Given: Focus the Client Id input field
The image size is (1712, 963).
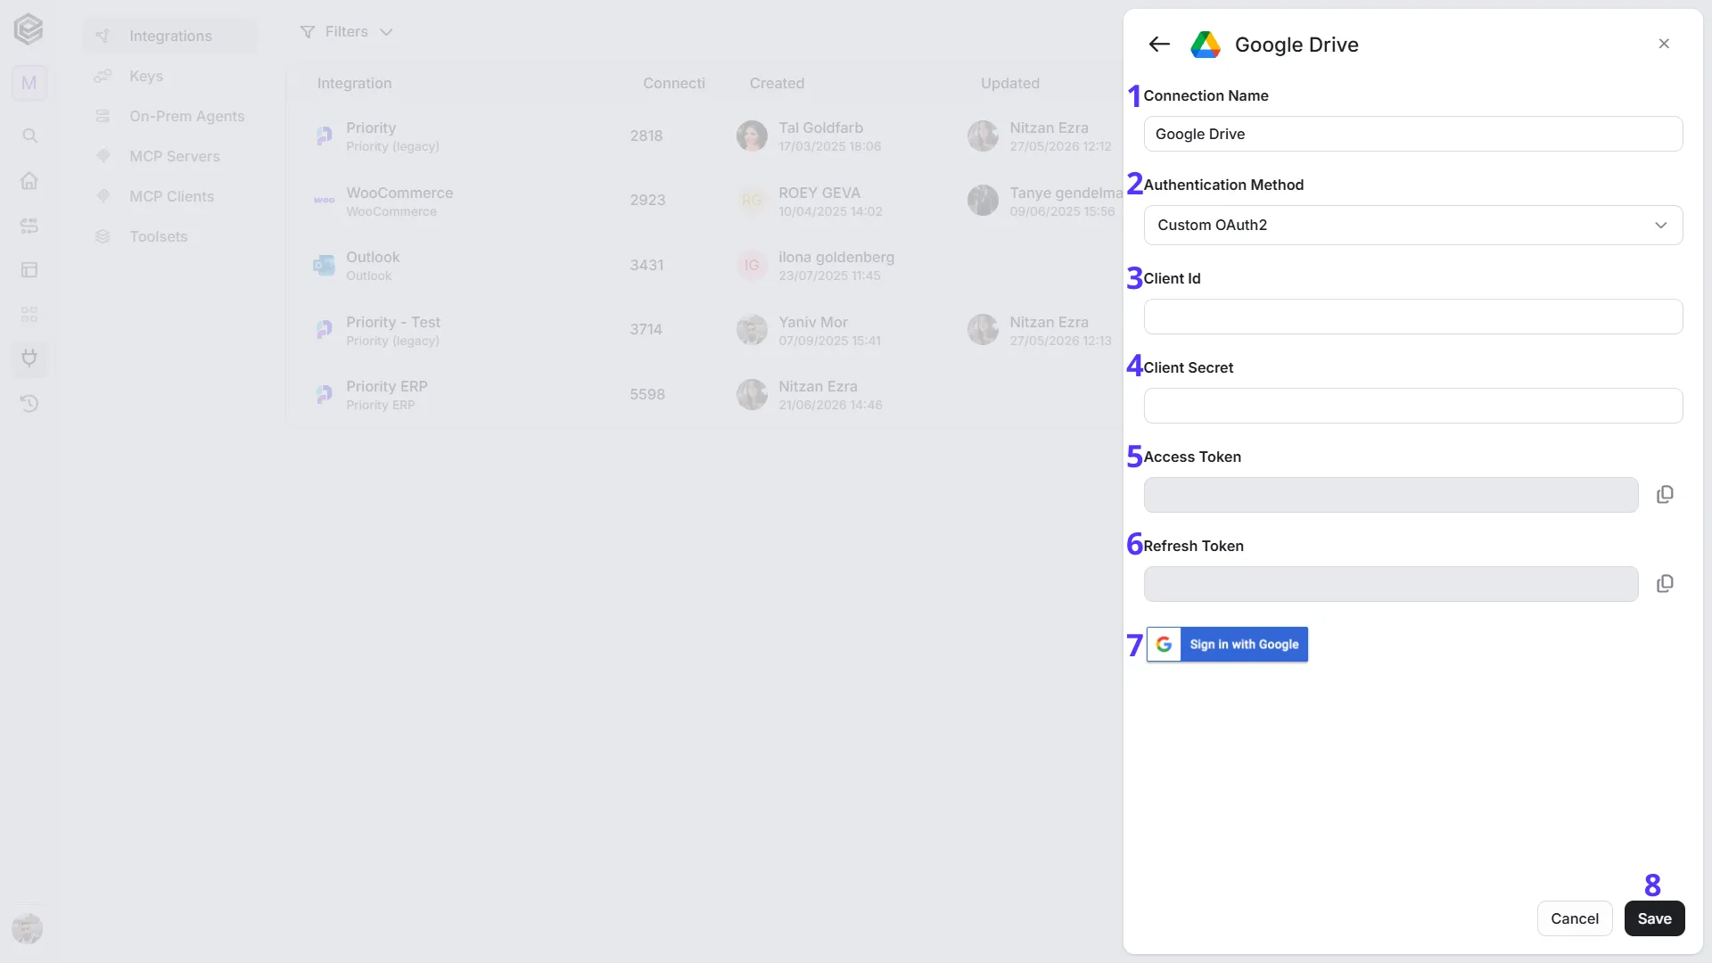Looking at the screenshot, I should click(x=1412, y=317).
